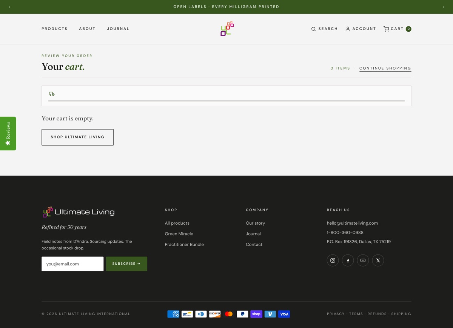The image size is (453, 328).
Task: Show previous announcement with left arrow
Action: tap(9, 7)
